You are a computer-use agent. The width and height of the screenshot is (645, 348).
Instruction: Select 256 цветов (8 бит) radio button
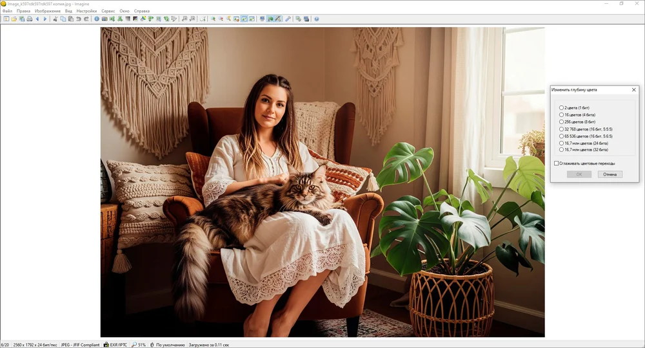[562, 122]
